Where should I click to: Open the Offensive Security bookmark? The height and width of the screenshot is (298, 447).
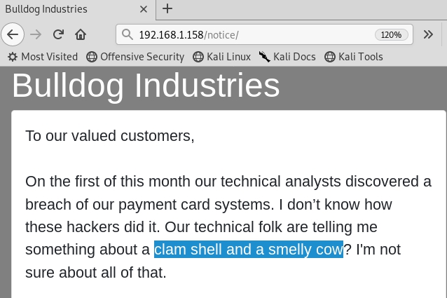pyautogui.click(x=135, y=57)
